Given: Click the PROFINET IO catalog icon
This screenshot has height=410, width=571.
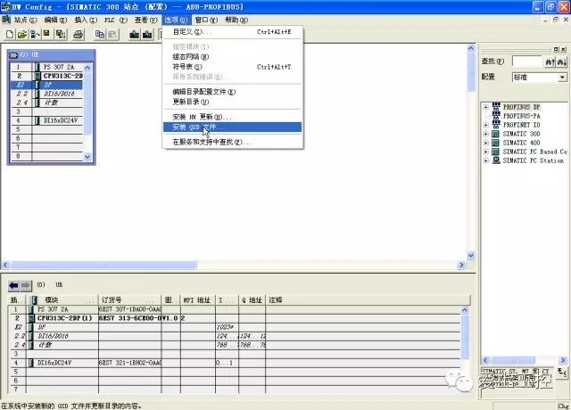Looking at the screenshot, I should [496, 125].
